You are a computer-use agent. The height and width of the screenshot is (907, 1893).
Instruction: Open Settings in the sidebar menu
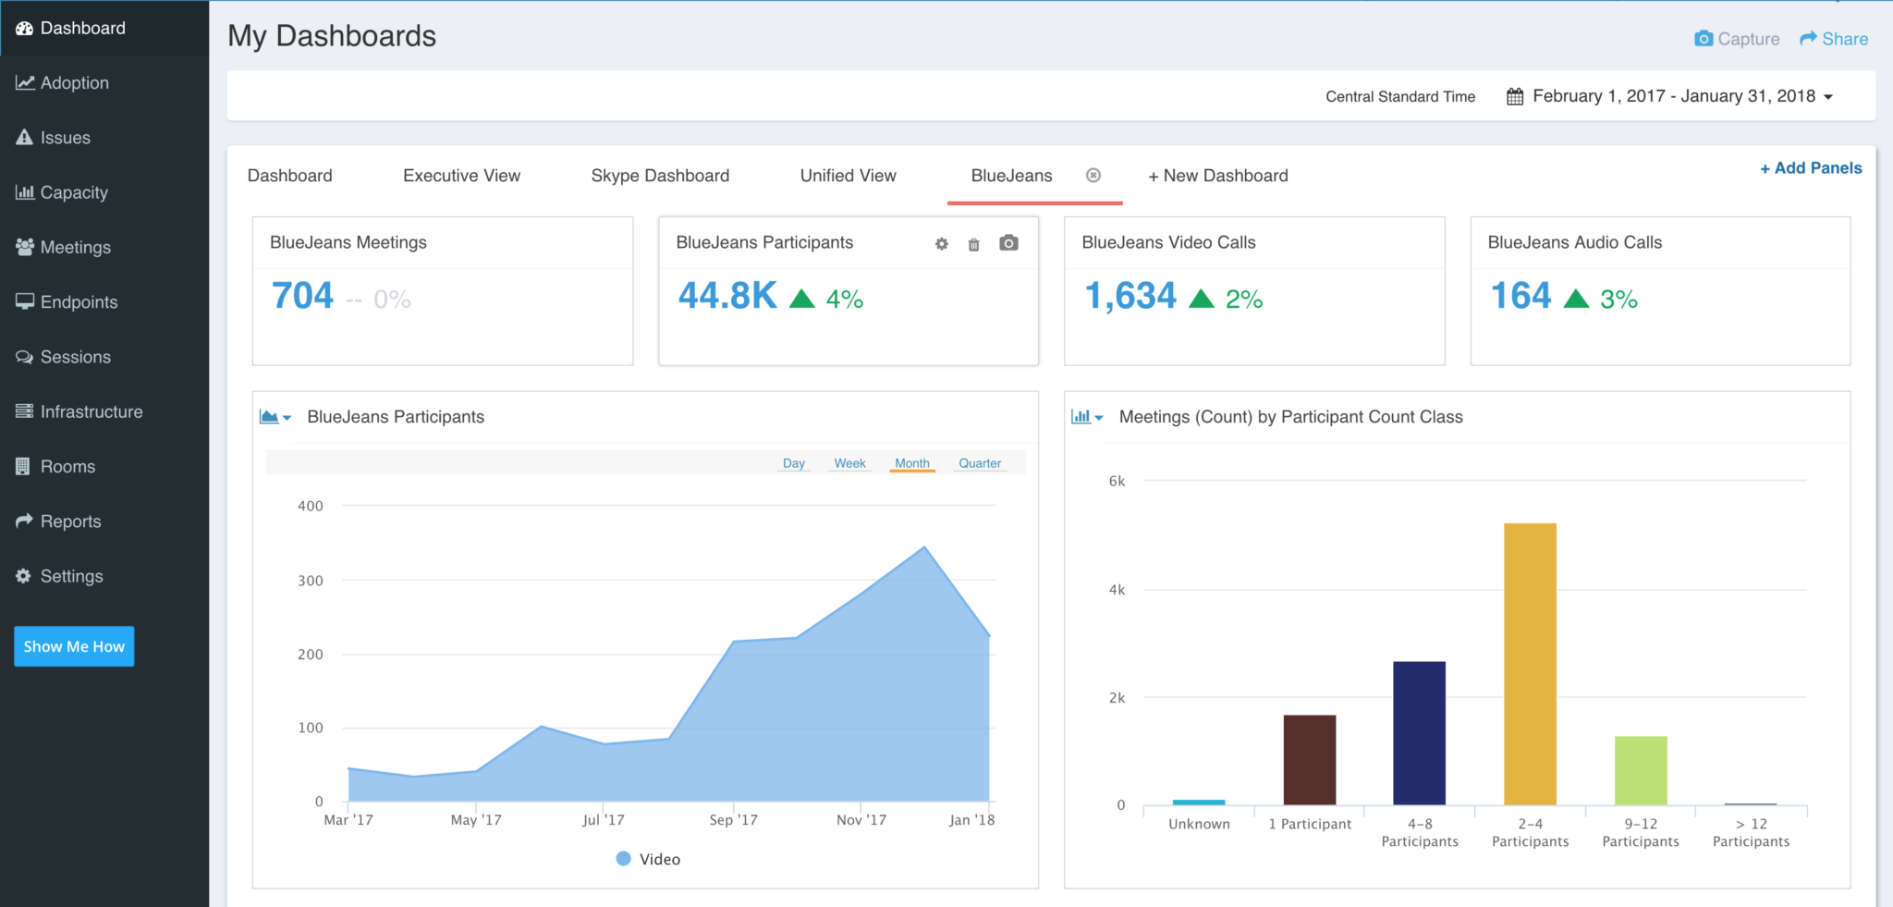pos(104,576)
